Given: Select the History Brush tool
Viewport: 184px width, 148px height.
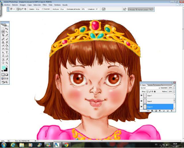Looking at the screenshot, I should coord(7,42).
